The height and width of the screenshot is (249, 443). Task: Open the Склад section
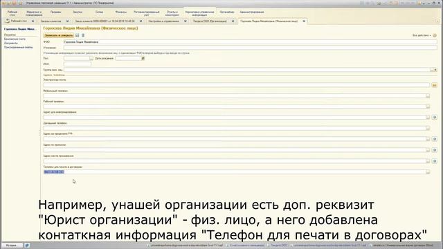pyautogui.click(x=99, y=12)
